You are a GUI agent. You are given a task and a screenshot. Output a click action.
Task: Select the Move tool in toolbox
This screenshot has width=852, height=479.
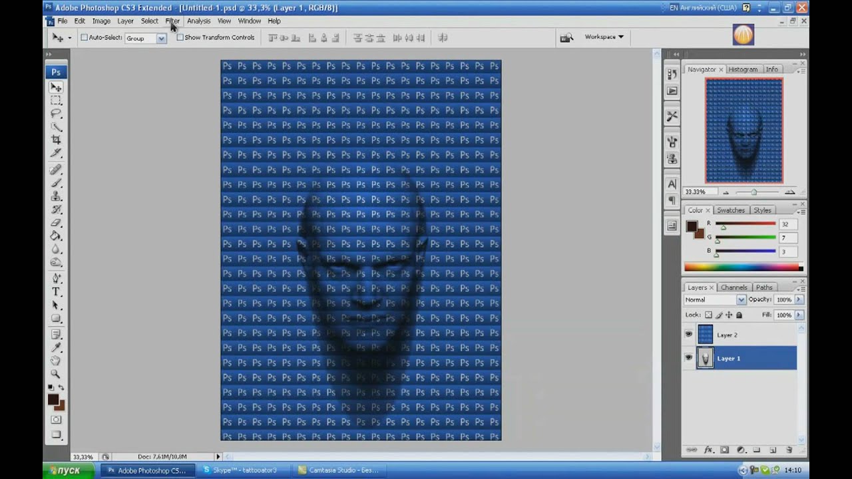[56, 87]
